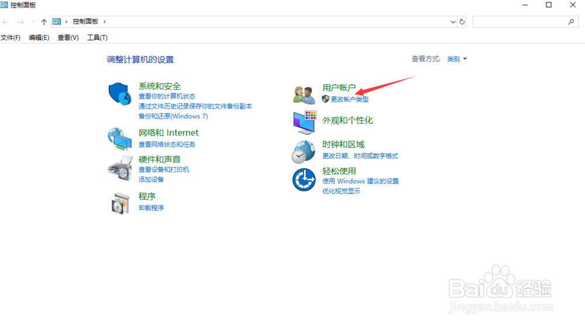Go up one level with Up arrow

pos(44,22)
